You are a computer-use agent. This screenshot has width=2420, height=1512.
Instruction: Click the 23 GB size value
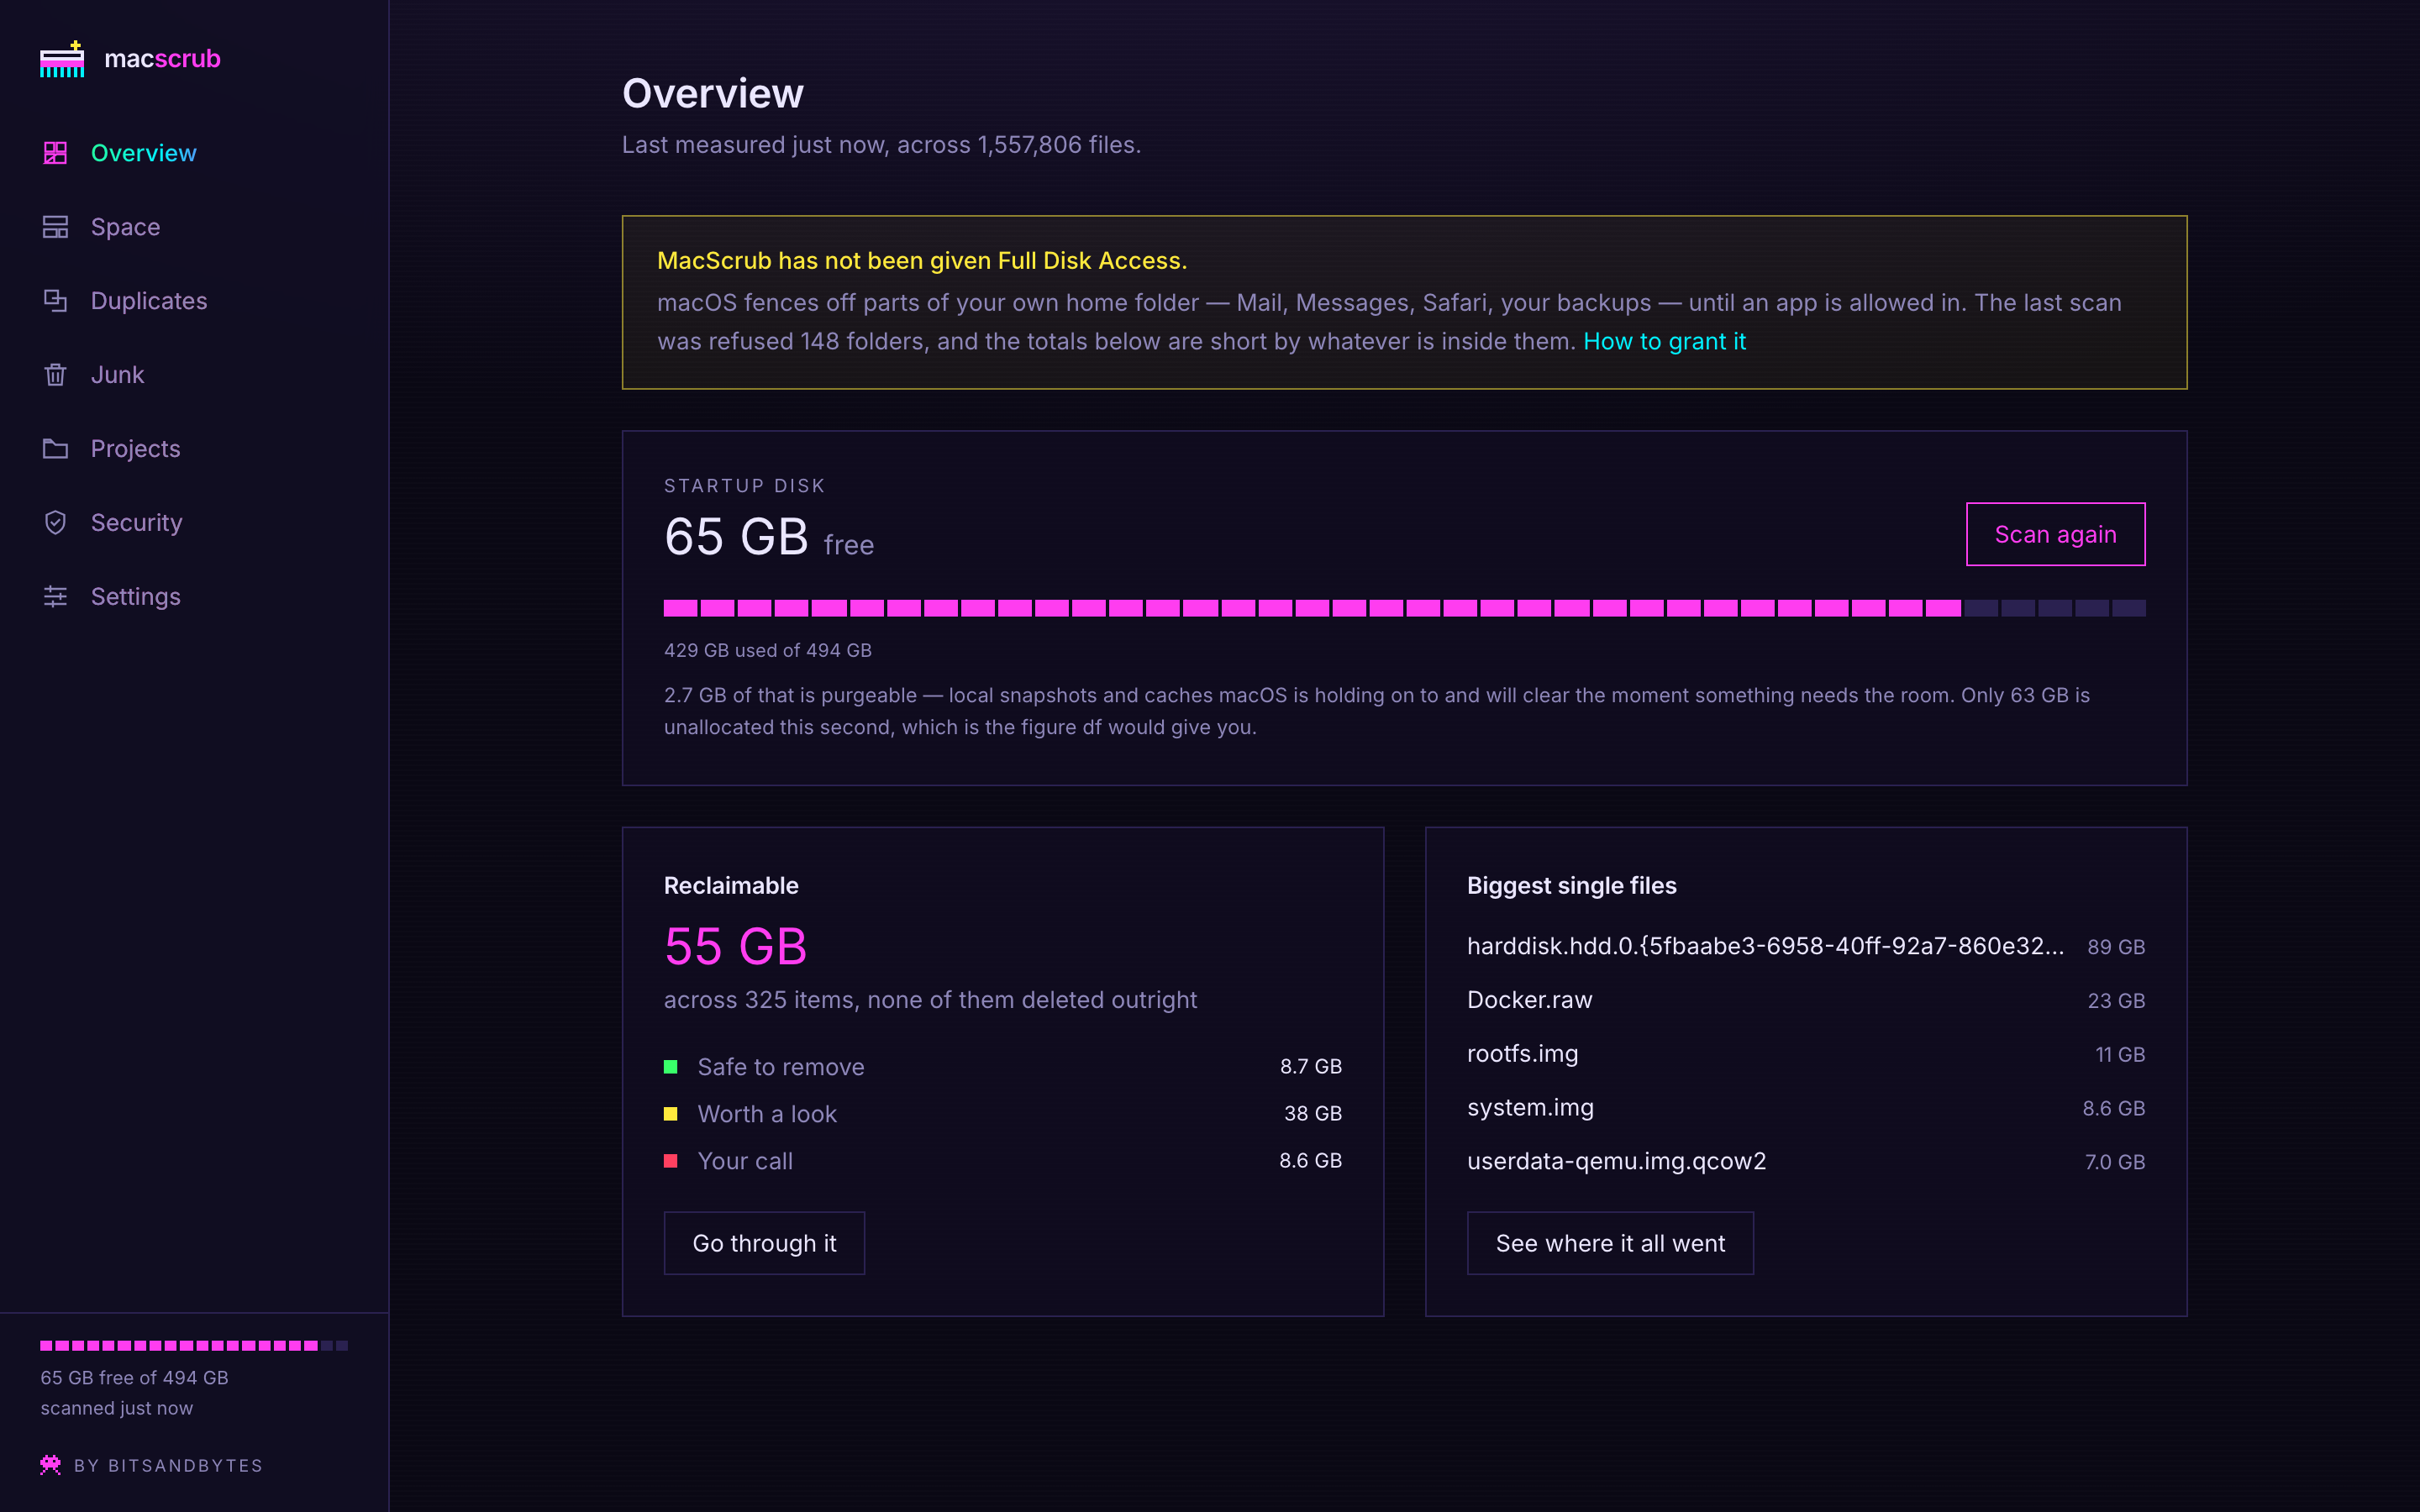tap(2116, 1001)
